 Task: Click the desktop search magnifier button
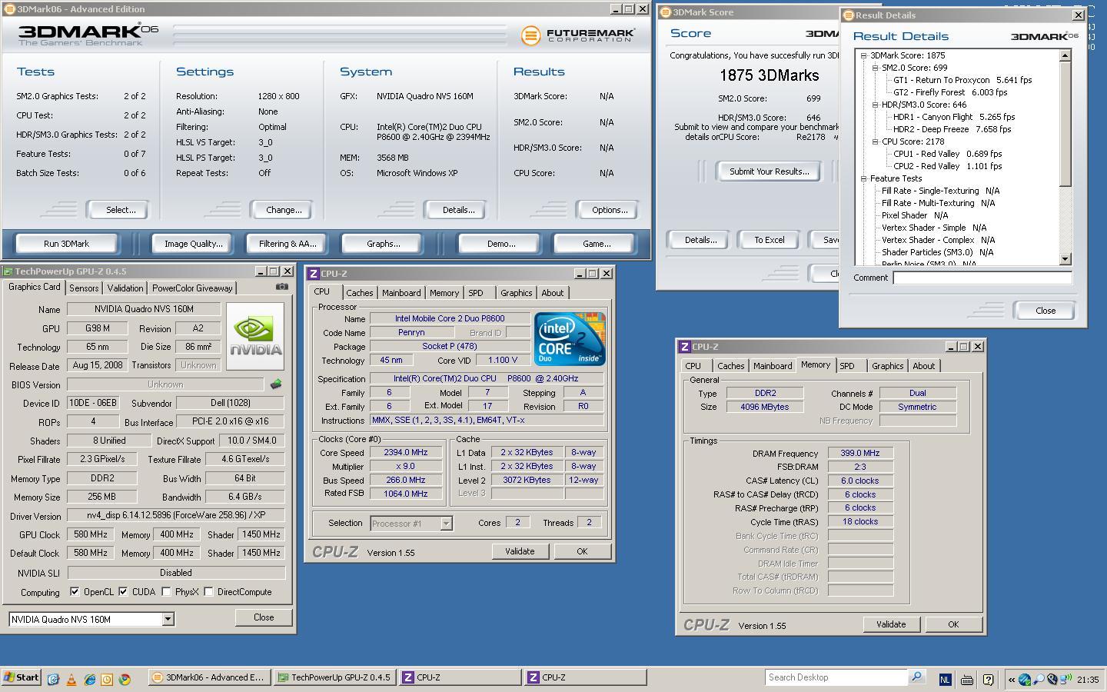click(x=916, y=677)
